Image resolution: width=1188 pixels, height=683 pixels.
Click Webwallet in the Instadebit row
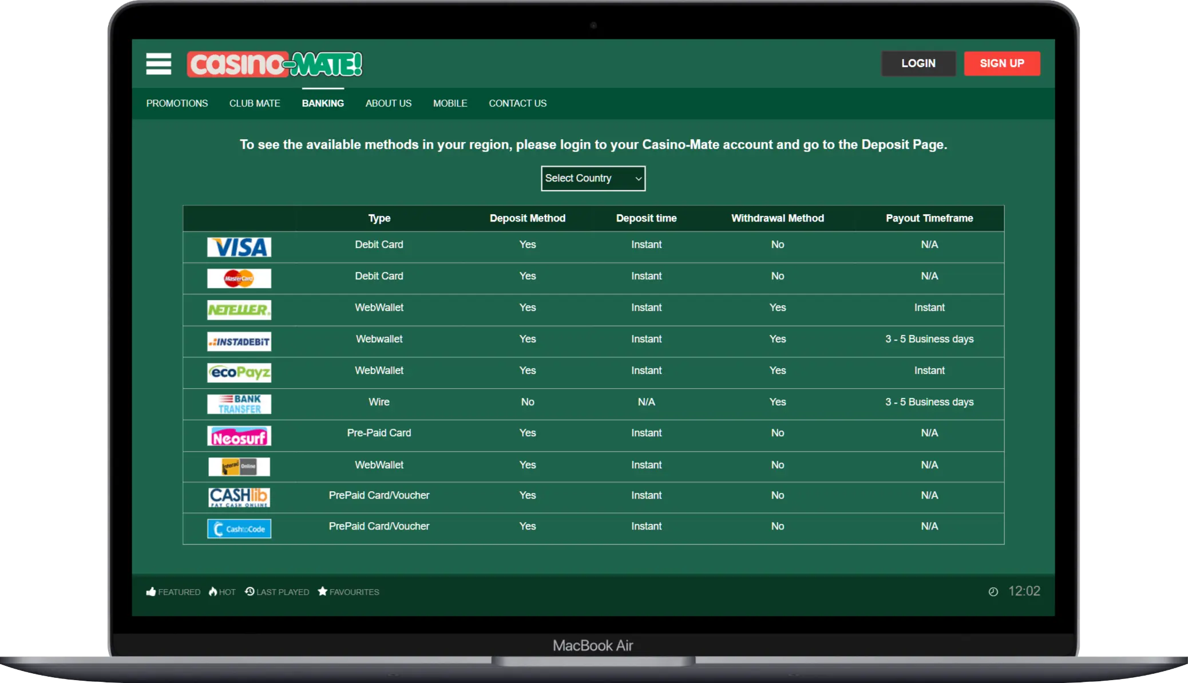[379, 339]
